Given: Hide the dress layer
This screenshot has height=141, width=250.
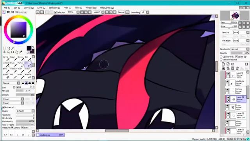Looking at the screenshot, I should click(227, 106).
